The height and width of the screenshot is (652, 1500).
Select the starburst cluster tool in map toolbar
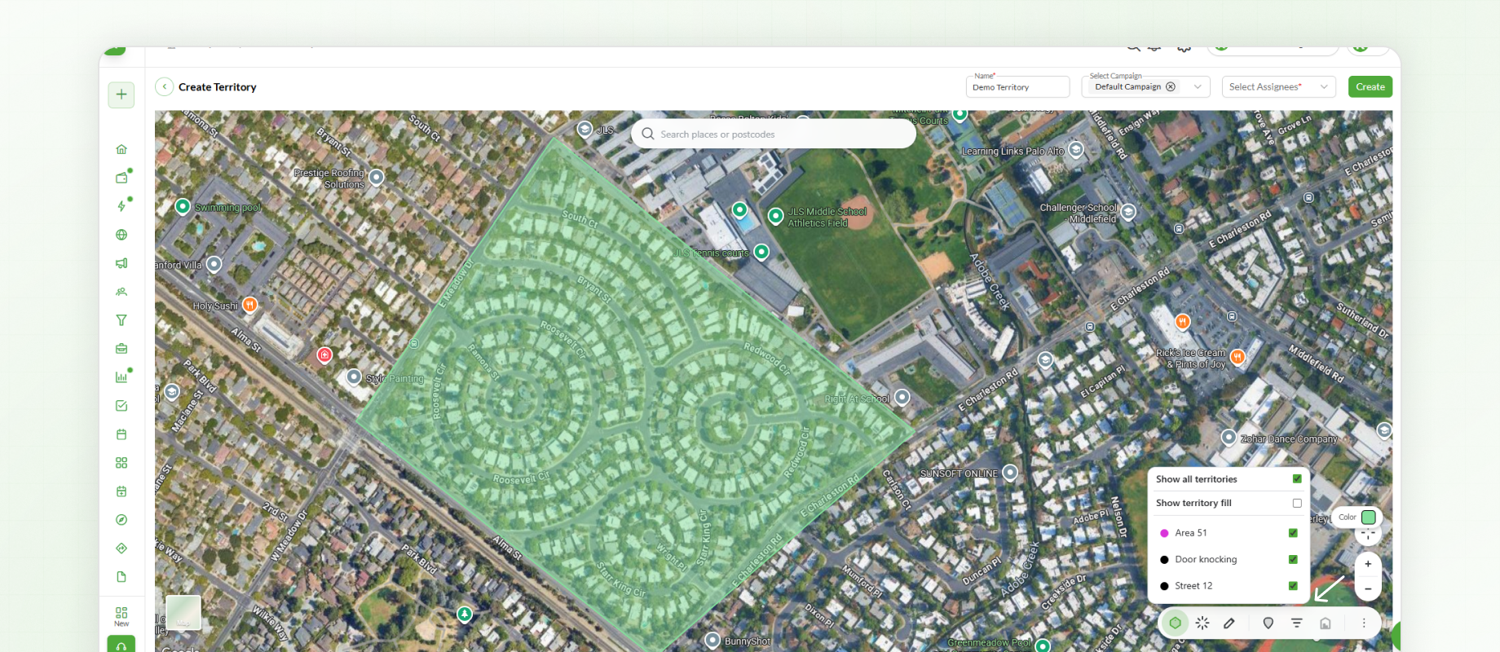(1202, 623)
